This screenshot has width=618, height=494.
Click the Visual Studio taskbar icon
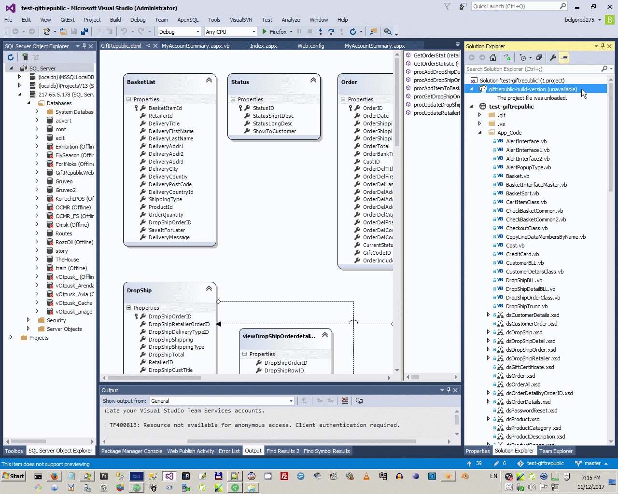(169, 476)
